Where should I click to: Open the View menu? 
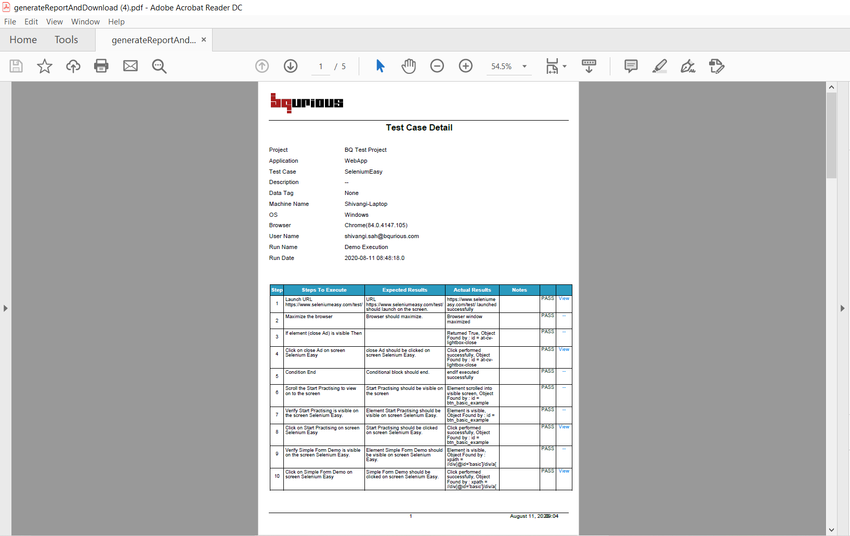pos(55,22)
